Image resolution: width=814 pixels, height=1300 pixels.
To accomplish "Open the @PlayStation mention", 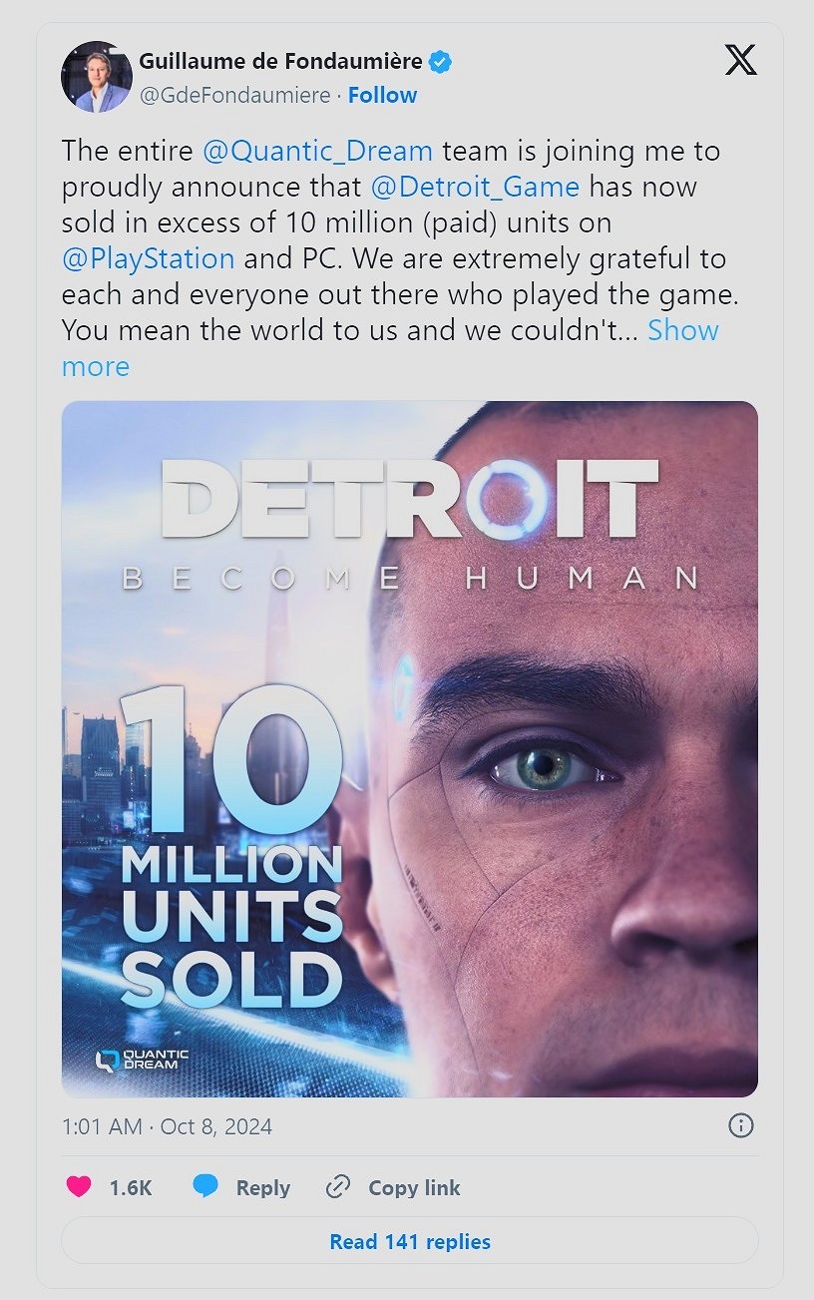I will coord(148,259).
